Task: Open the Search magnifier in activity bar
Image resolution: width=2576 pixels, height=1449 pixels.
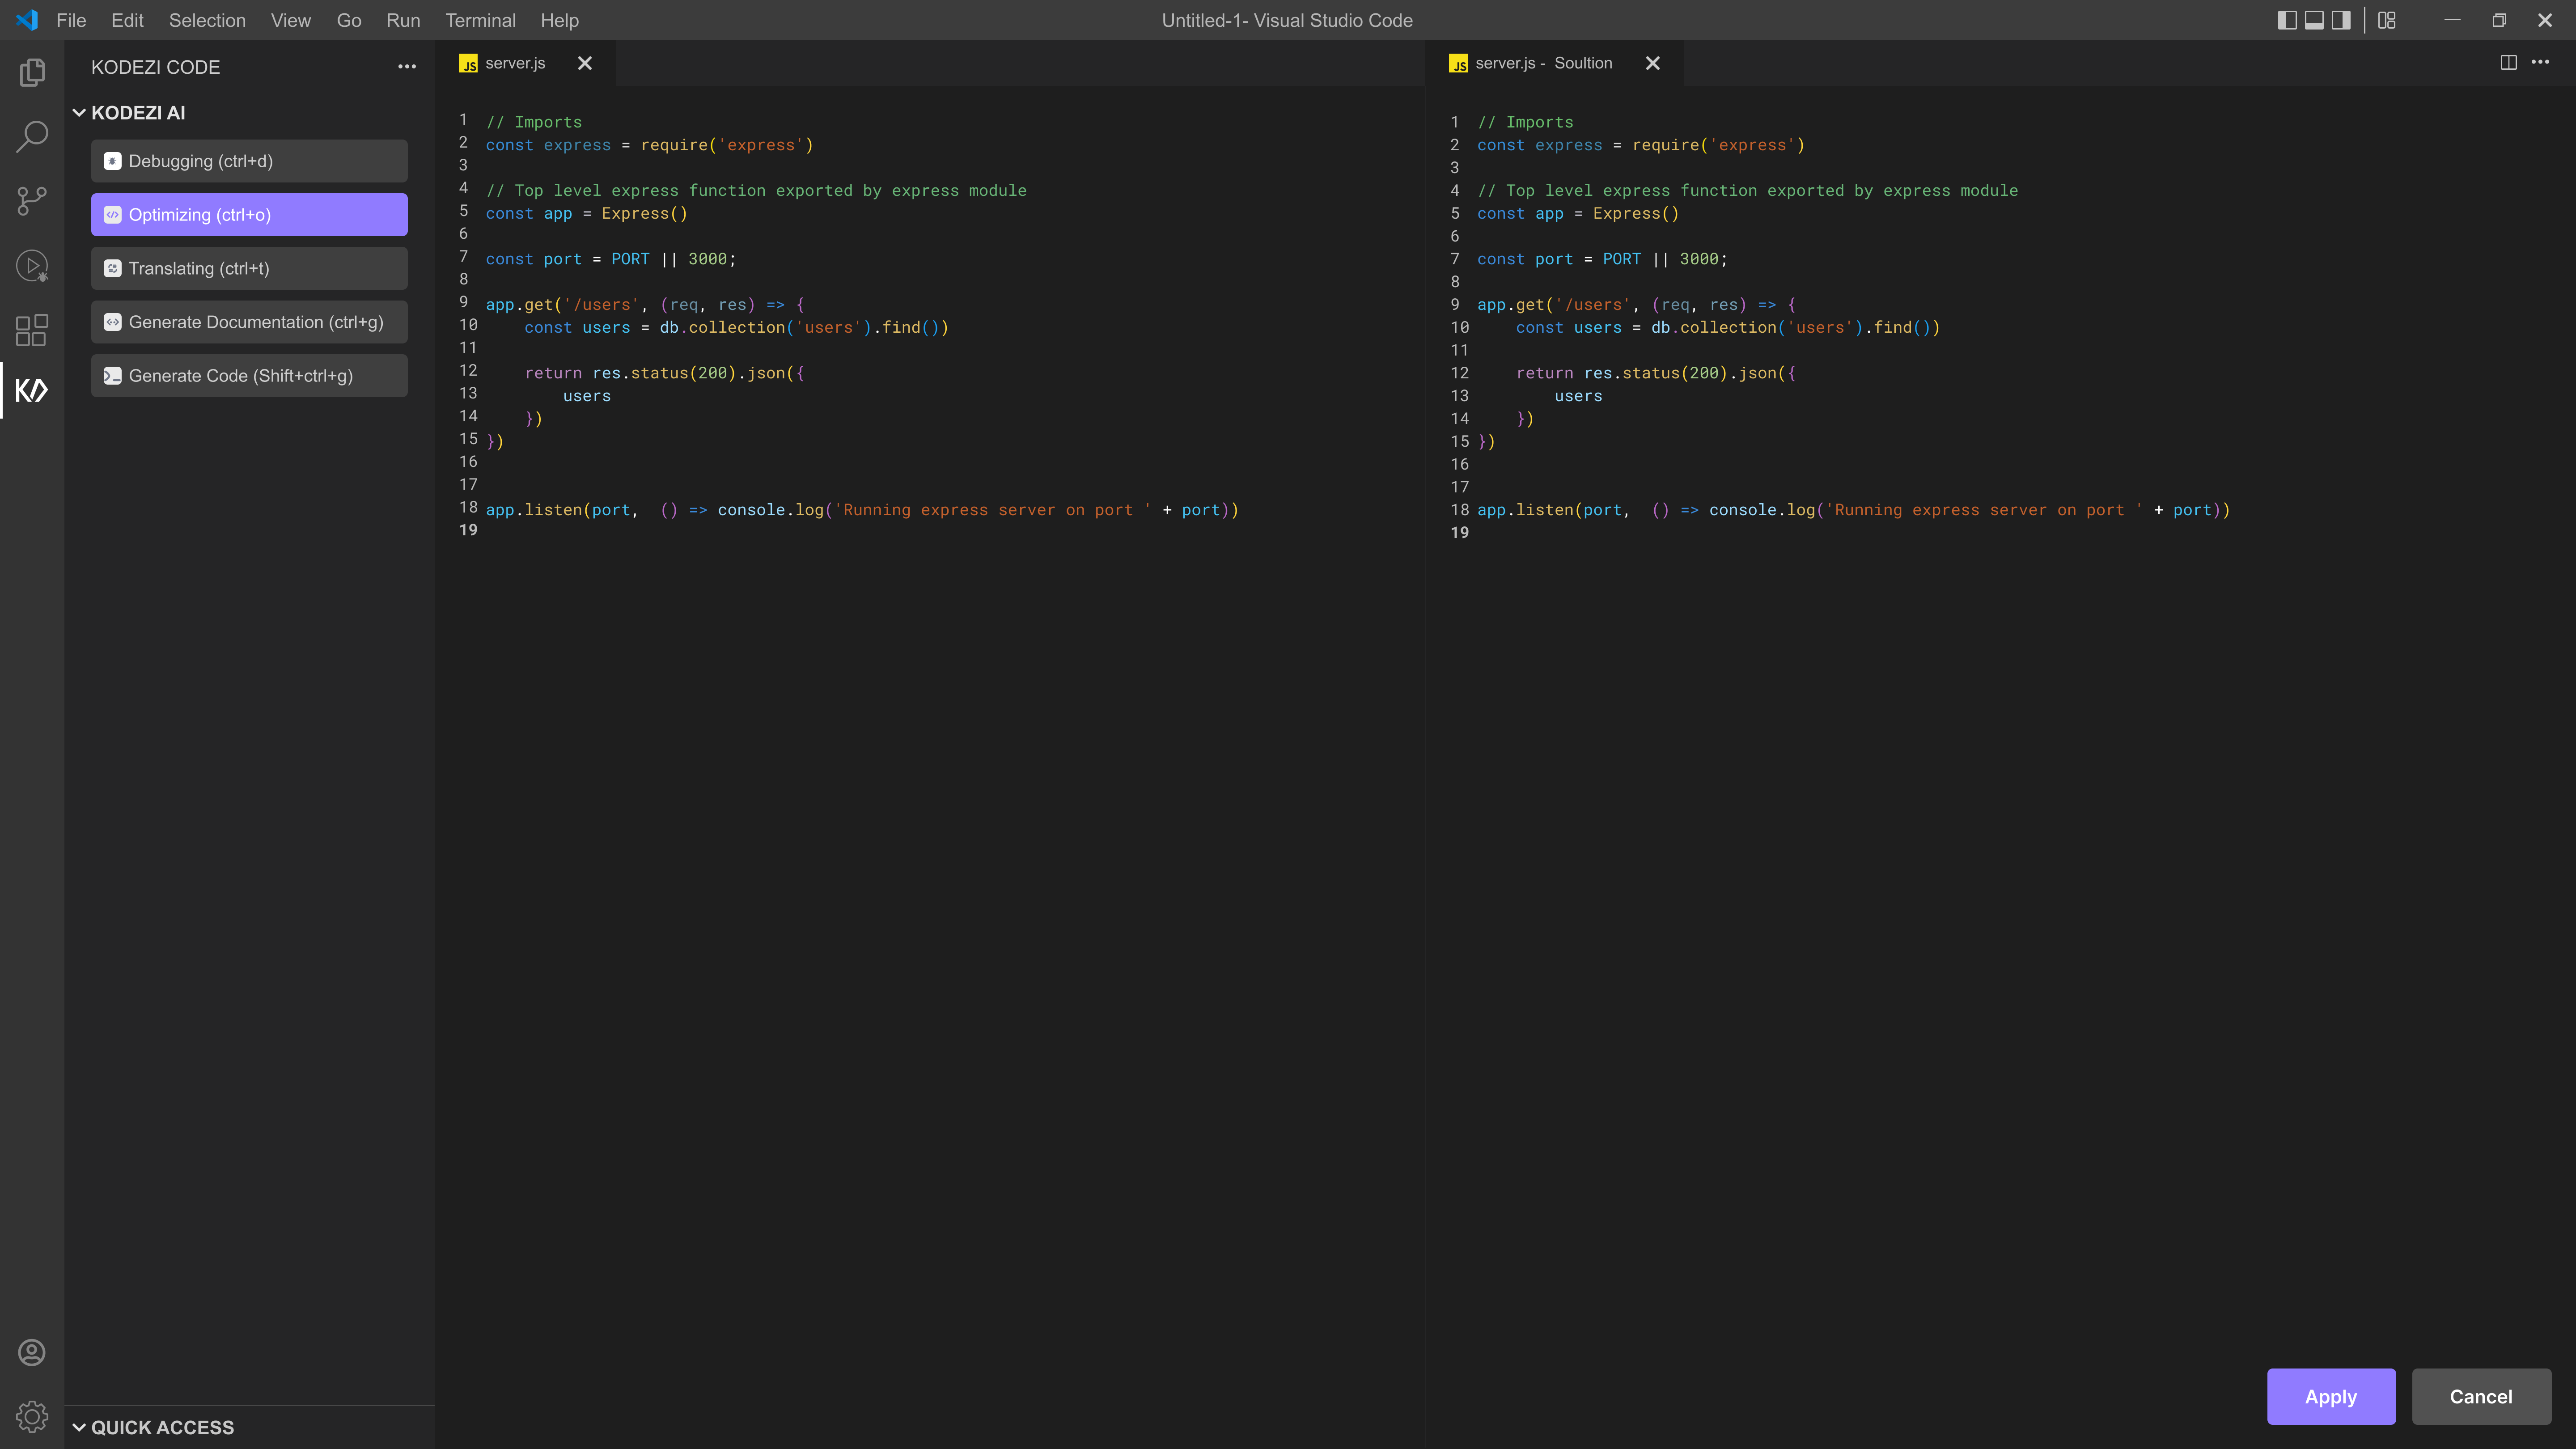Action: 32,136
